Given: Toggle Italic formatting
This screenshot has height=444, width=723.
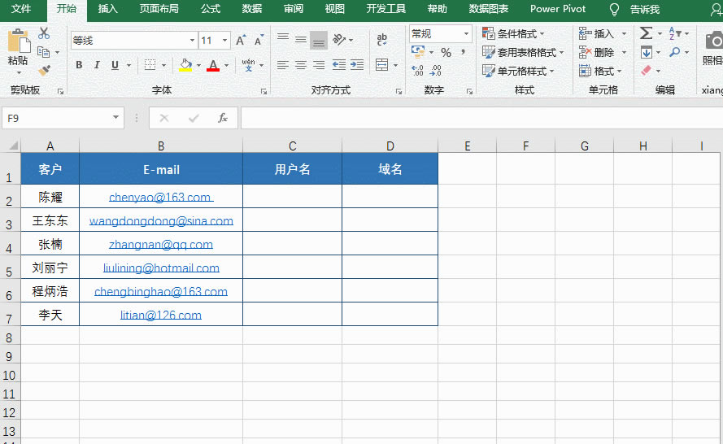Looking at the screenshot, I should 98,65.
